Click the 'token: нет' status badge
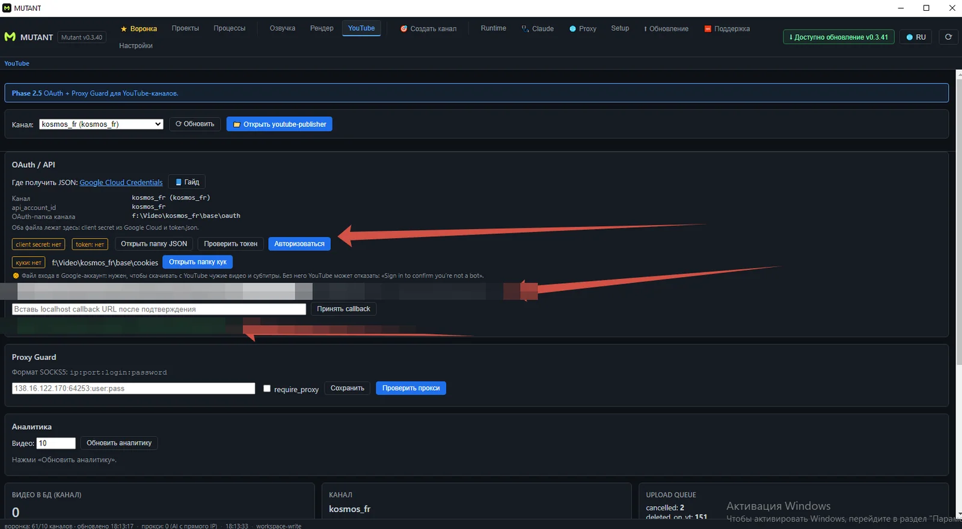Viewport: 962px width, 529px height. click(x=90, y=245)
